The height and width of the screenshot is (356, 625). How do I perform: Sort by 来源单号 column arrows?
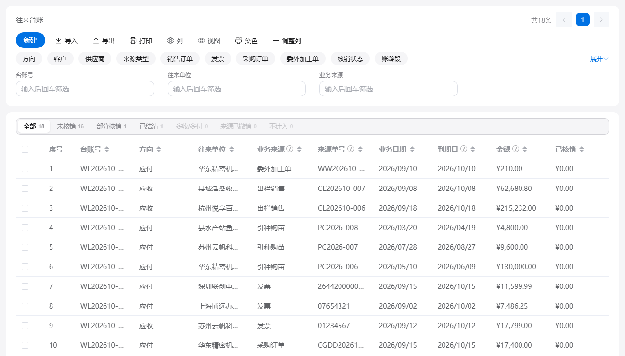pyautogui.click(x=360, y=149)
